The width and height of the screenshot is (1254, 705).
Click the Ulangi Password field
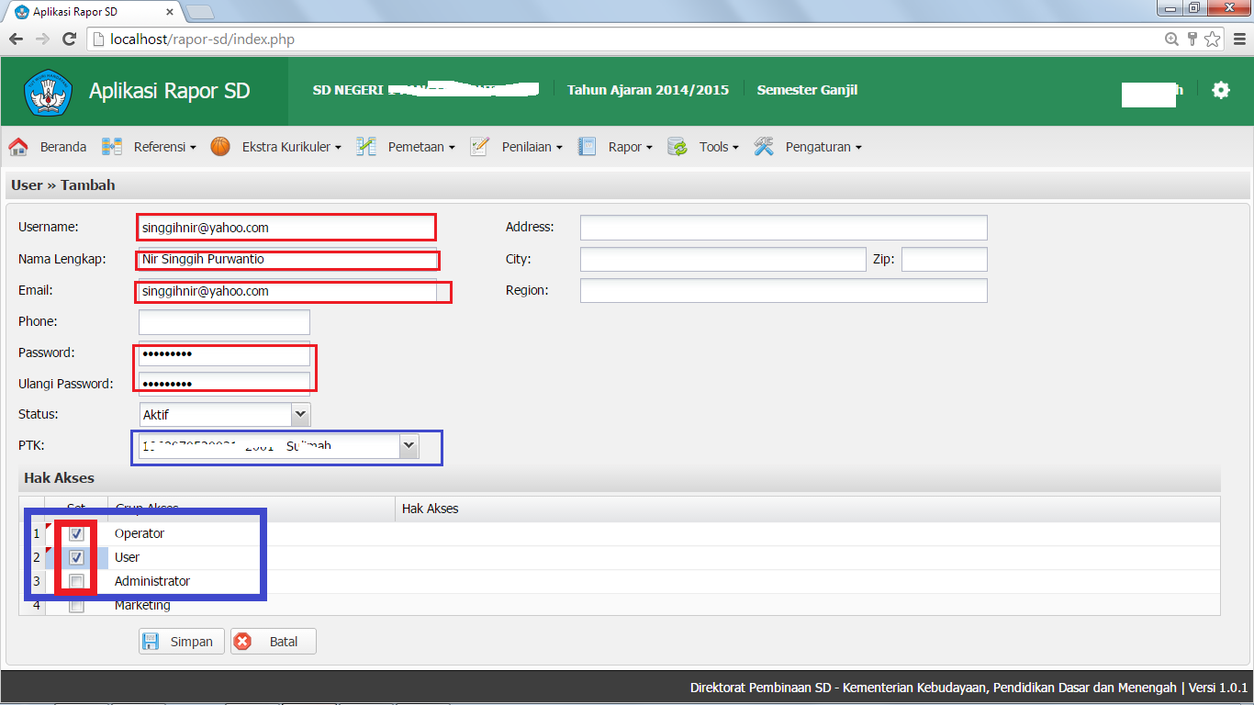[x=224, y=384]
